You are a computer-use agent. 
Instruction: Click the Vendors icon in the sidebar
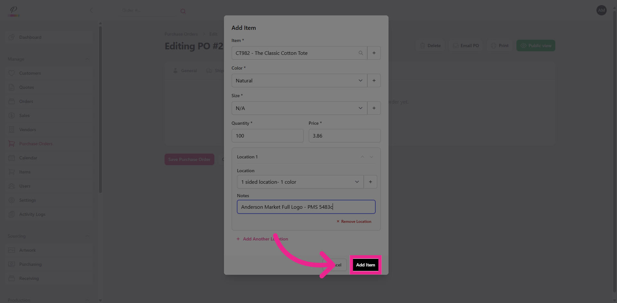pyautogui.click(x=12, y=130)
